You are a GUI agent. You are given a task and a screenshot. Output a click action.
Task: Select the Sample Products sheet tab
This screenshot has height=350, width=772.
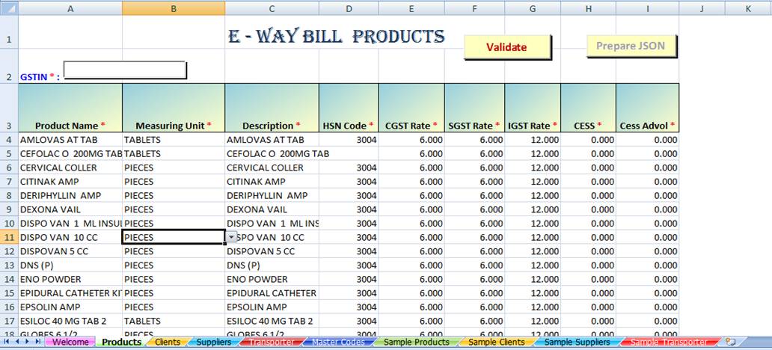[417, 342]
